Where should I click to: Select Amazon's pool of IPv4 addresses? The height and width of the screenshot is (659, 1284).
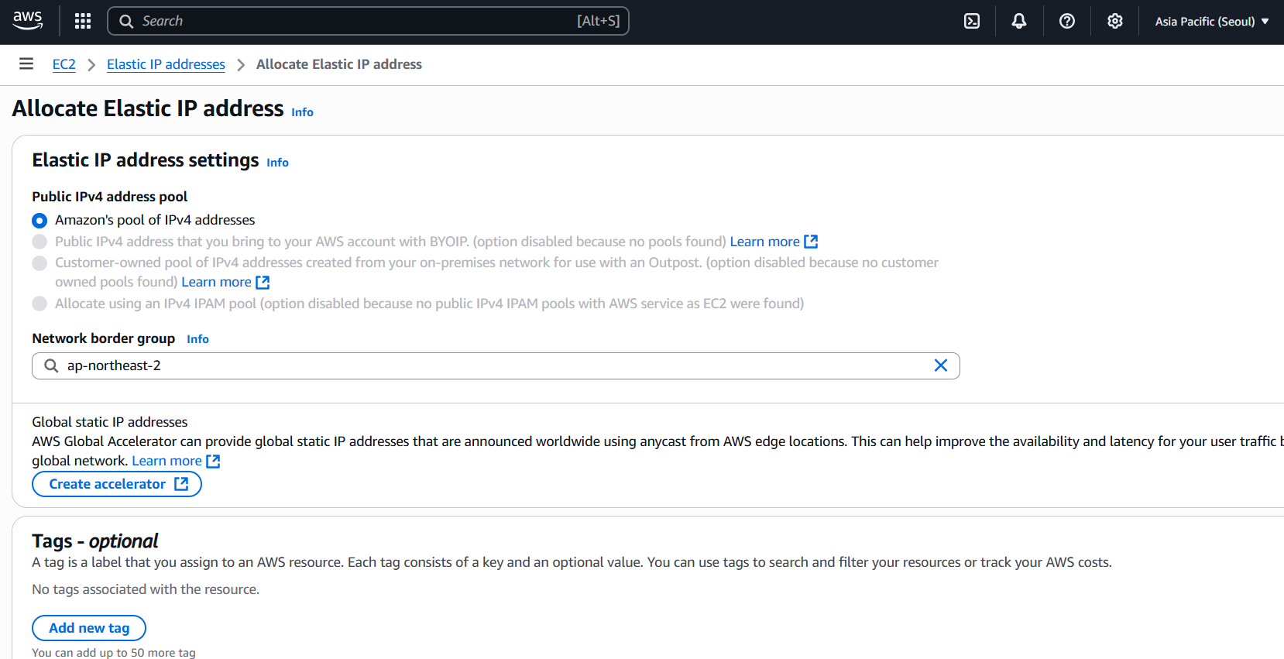coord(39,221)
